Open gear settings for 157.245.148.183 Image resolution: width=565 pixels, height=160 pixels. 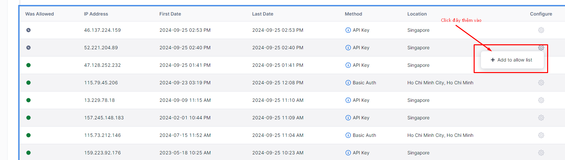[x=541, y=118]
